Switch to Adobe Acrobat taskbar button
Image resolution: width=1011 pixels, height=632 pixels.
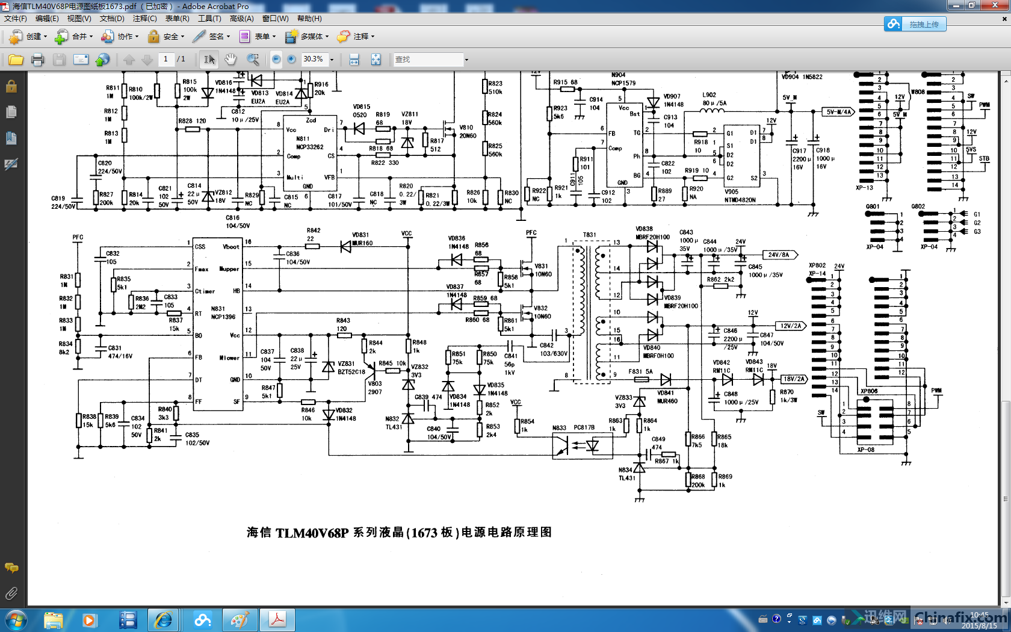tap(277, 620)
